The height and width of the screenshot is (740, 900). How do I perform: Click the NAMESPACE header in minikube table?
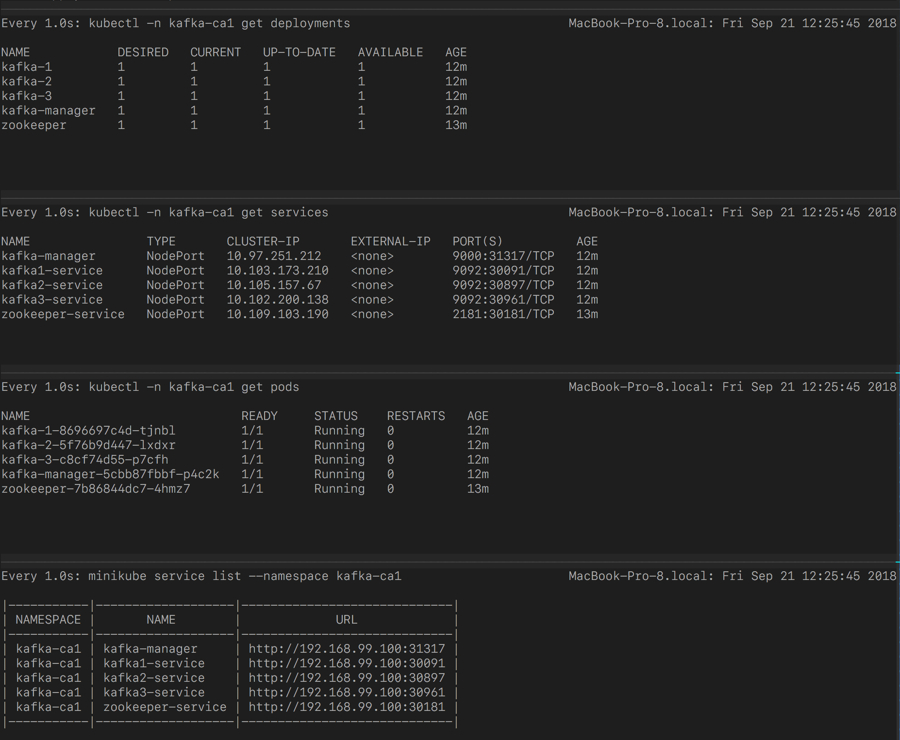[49, 620]
